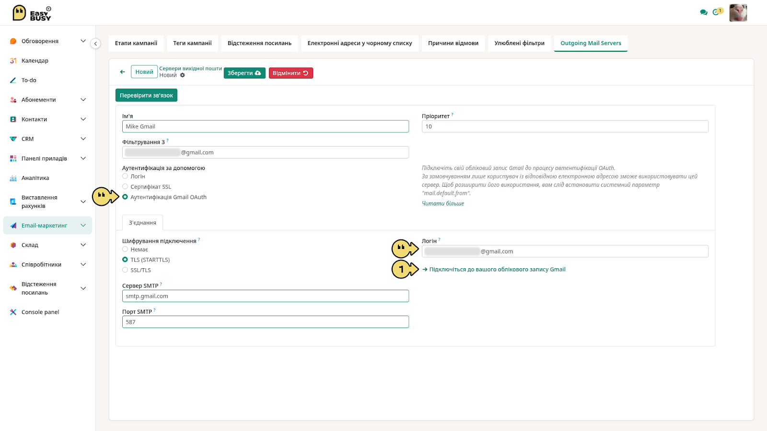The width and height of the screenshot is (767, 431).
Task: Focus the Ім'я field with Mike Gmail
Action: tap(266, 126)
